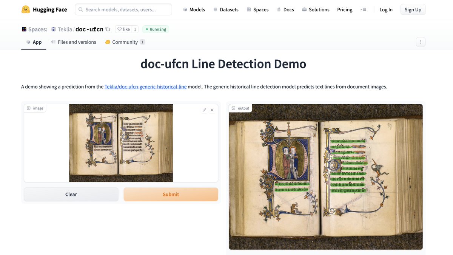Click the output label icon

(234, 108)
